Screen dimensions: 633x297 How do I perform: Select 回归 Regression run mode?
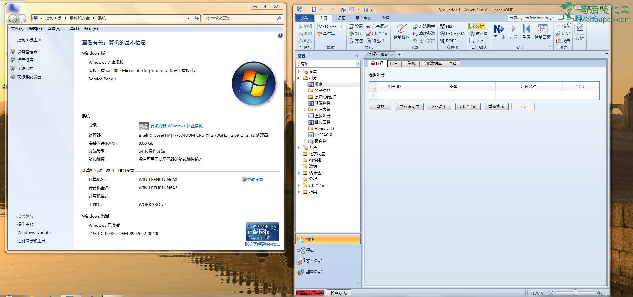pos(477,41)
